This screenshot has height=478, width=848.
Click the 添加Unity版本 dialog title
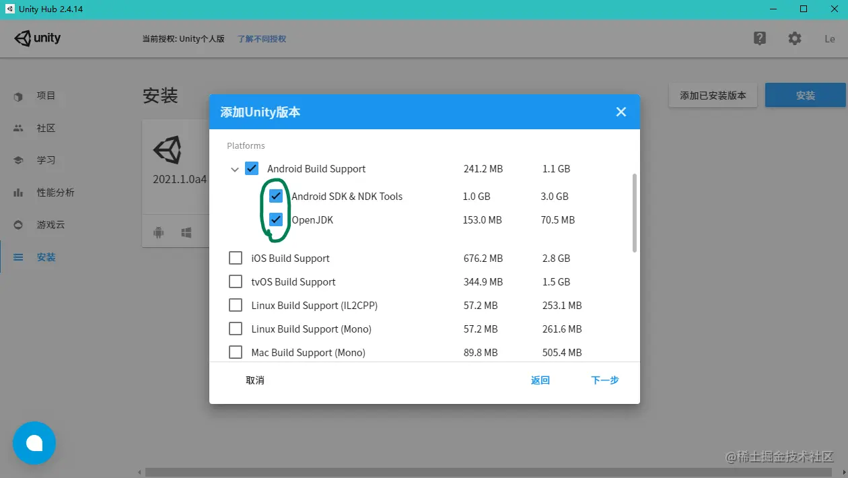pos(260,112)
